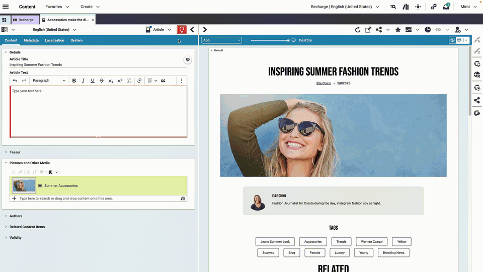Expand the Validity section
The height and width of the screenshot is (272, 483).
(6, 237)
